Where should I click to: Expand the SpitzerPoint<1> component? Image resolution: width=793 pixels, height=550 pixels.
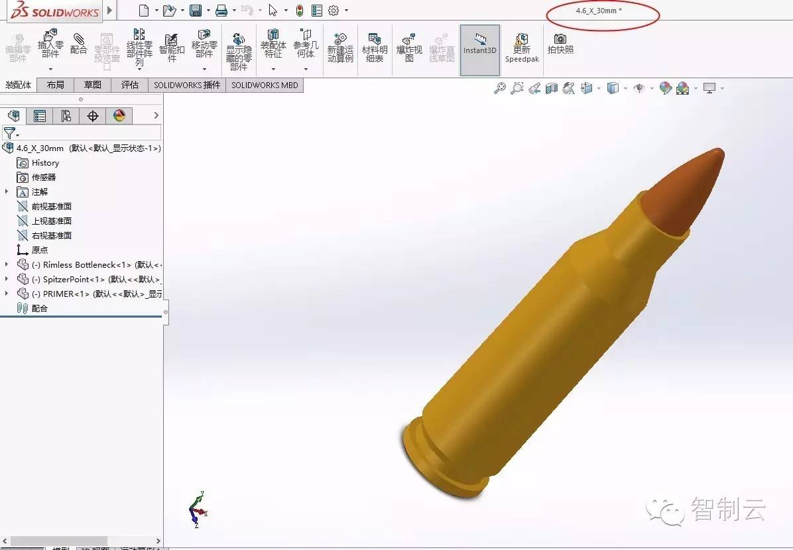pos(7,278)
